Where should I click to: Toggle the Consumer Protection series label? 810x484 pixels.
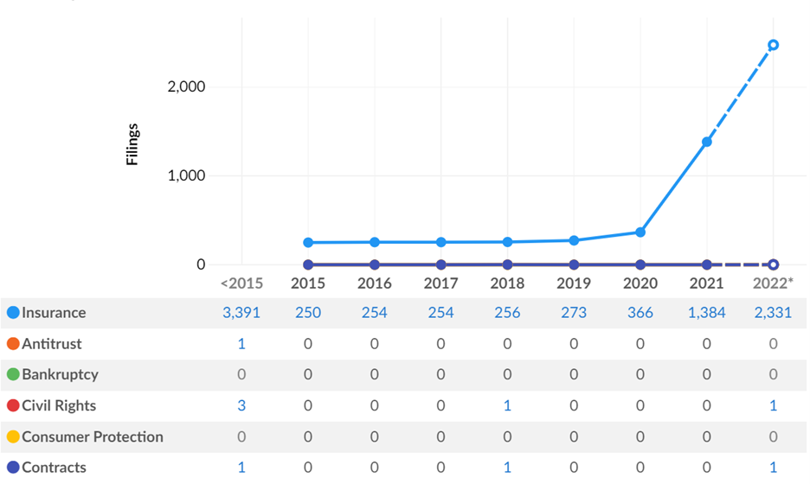93,437
